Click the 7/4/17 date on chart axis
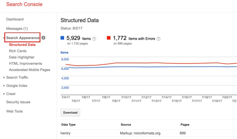The image size is (237, 139). tap(66, 97)
